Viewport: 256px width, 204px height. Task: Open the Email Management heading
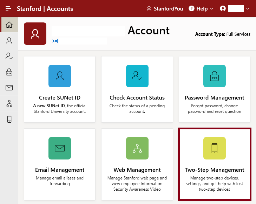pos(60,170)
